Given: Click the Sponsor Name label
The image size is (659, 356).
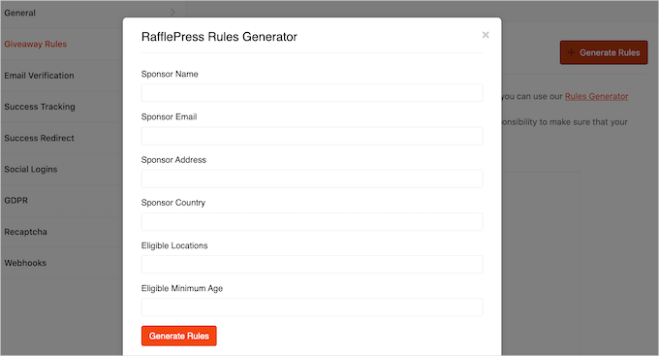Looking at the screenshot, I should [170, 74].
